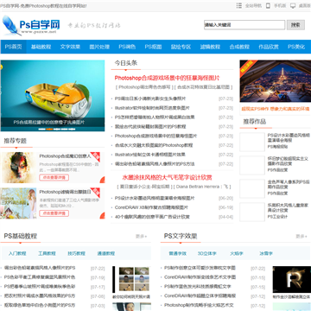
Task: Open the 图片处理 nav tab
Action: coord(99,47)
